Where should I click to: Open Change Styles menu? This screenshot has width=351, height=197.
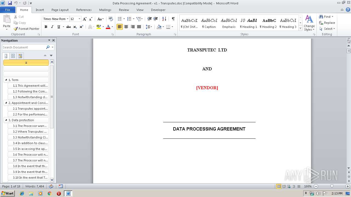pyautogui.click(x=309, y=23)
